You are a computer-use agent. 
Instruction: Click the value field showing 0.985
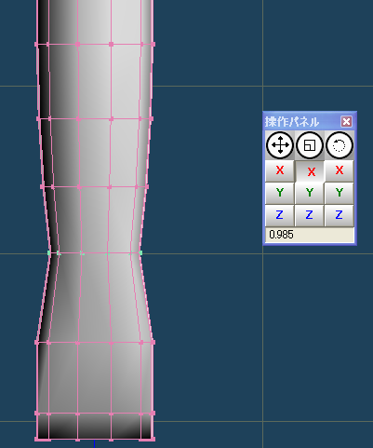point(310,235)
